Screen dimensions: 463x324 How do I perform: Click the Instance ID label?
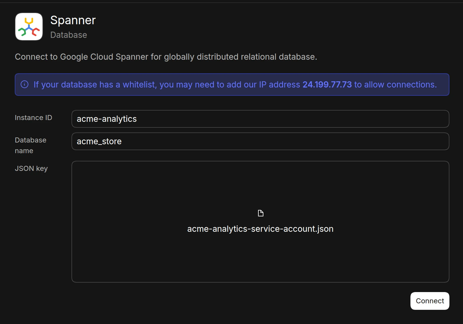(x=33, y=118)
